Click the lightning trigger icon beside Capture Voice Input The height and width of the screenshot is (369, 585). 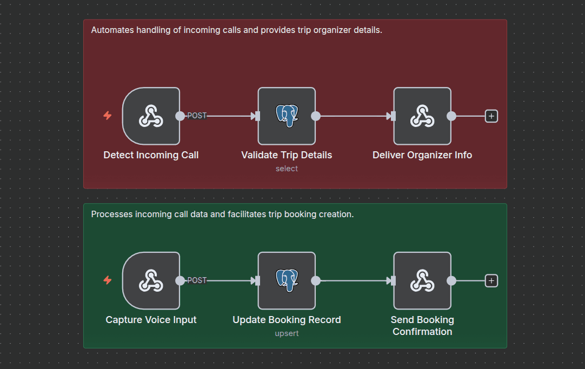click(108, 280)
